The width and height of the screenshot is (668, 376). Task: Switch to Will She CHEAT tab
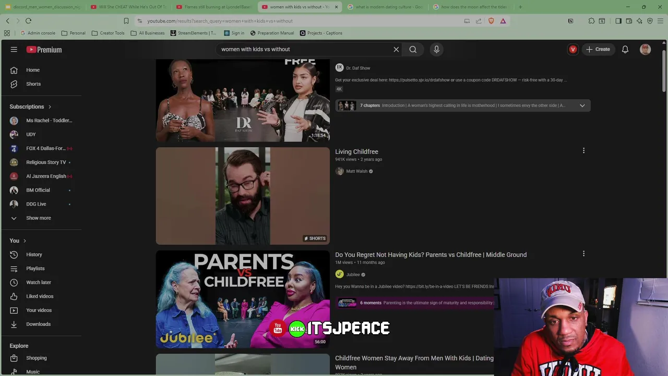click(x=128, y=7)
